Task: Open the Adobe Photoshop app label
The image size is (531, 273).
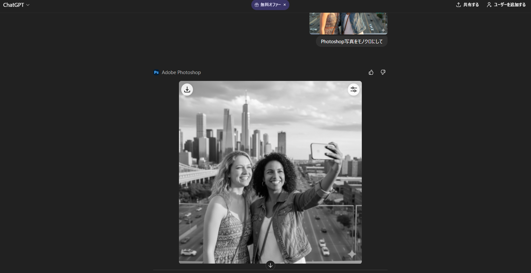Action: pyautogui.click(x=181, y=72)
